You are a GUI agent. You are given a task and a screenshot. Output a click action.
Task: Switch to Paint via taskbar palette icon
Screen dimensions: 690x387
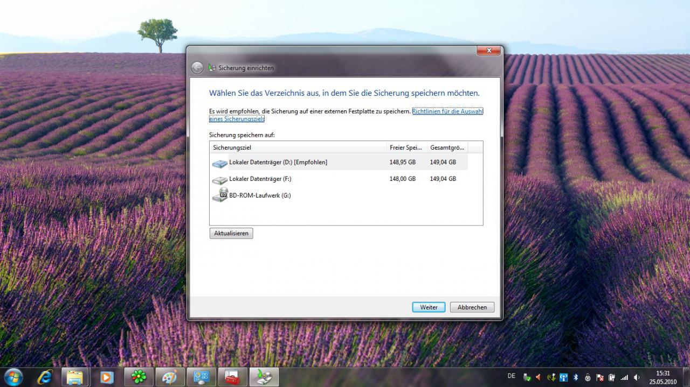[169, 377]
